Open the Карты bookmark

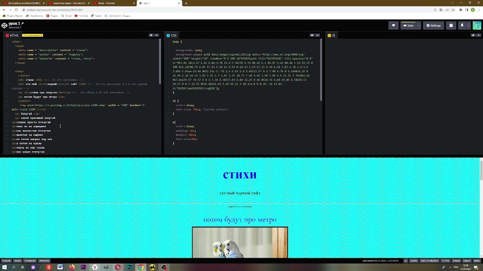pos(96,16)
